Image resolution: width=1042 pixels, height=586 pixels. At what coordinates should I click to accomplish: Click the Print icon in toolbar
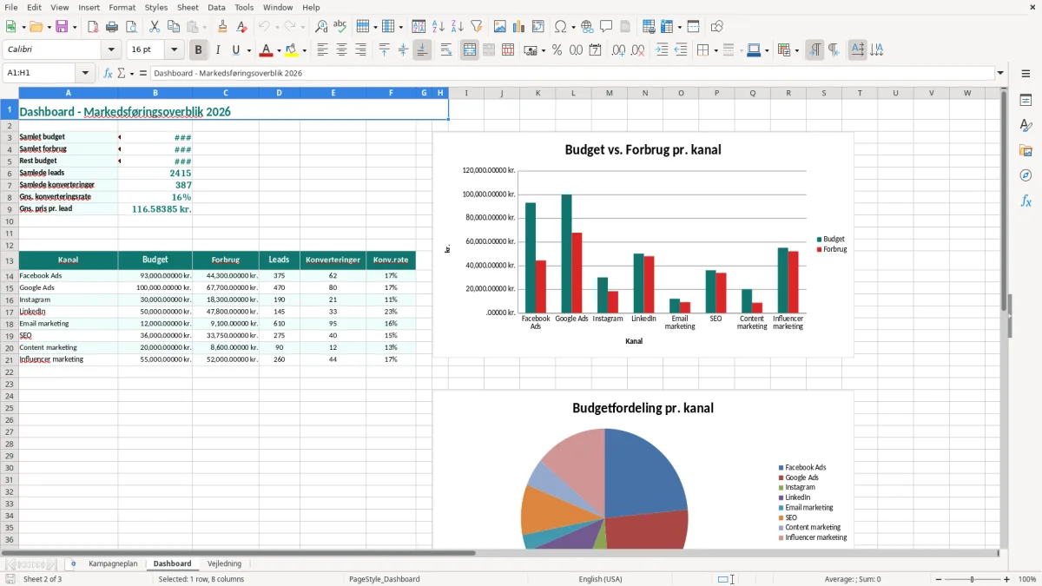pos(112,27)
